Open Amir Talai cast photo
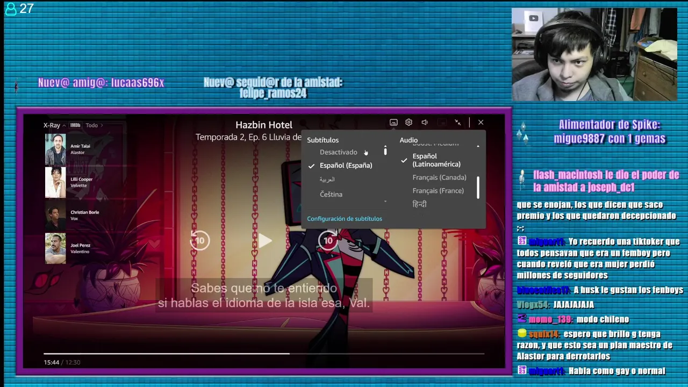 [55, 149]
